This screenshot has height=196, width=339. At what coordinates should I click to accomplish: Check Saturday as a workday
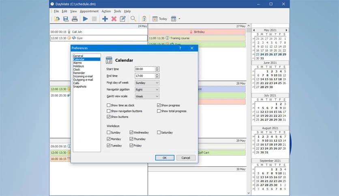point(159,132)
